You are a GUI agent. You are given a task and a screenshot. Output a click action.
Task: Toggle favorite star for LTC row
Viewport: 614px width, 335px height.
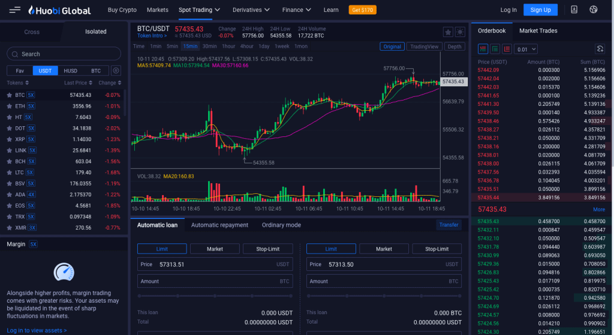point(9,172)
